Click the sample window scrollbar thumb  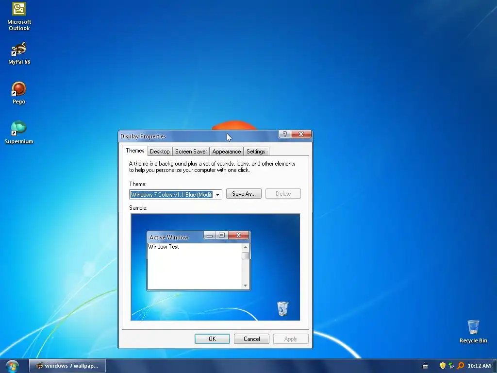245,255
